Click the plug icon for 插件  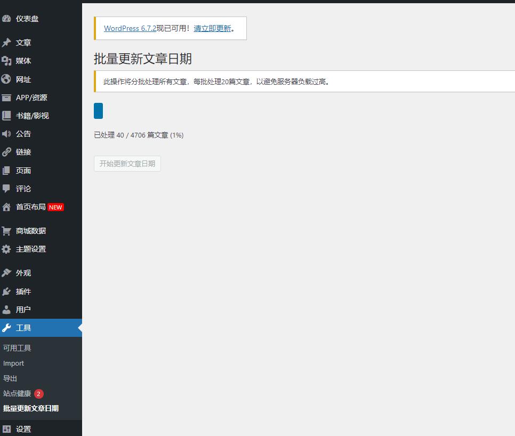(x=6, y=292)
